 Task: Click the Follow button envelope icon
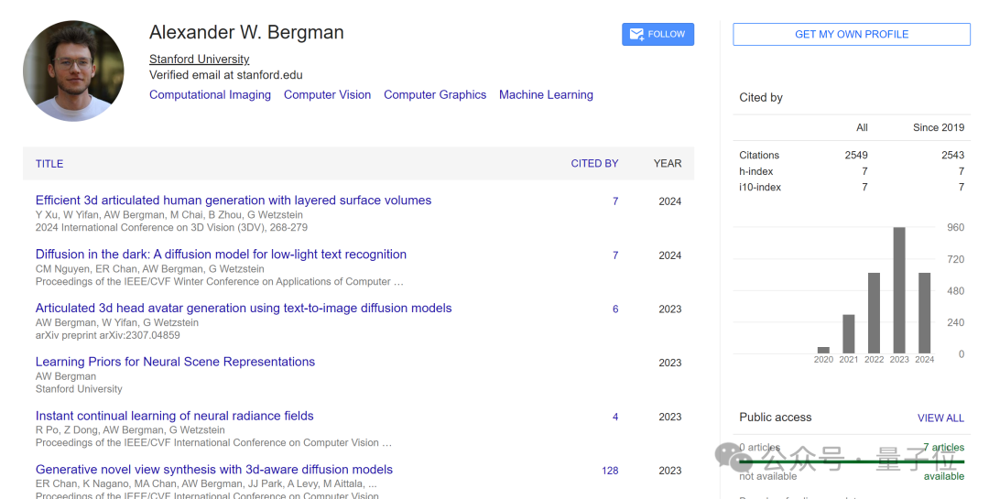coord(636,34)
